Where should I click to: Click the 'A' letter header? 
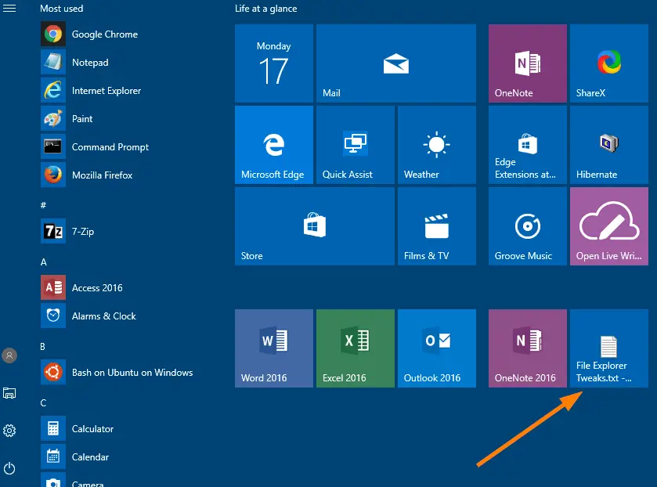pyautogui.click(x=44, y=262)
